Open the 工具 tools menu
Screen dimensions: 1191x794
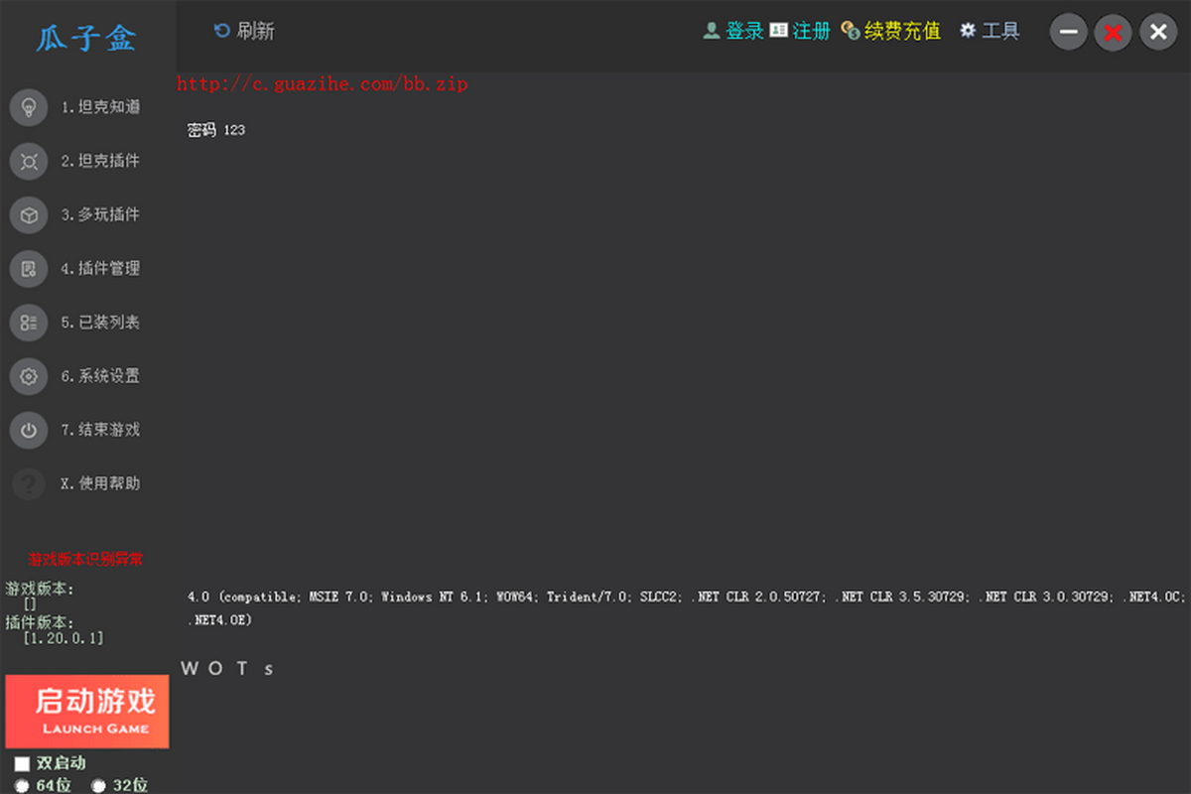pos(990,32)
